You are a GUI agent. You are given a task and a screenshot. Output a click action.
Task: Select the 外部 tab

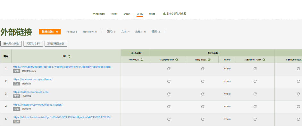pos(139,14)
